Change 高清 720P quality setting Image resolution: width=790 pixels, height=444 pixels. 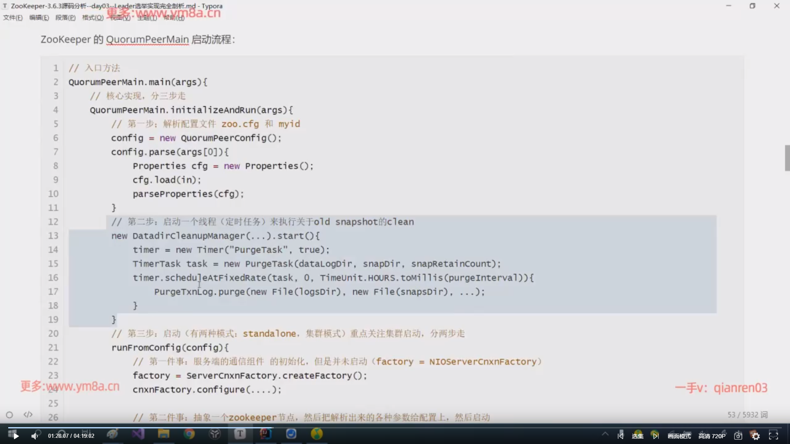point(712,436)
